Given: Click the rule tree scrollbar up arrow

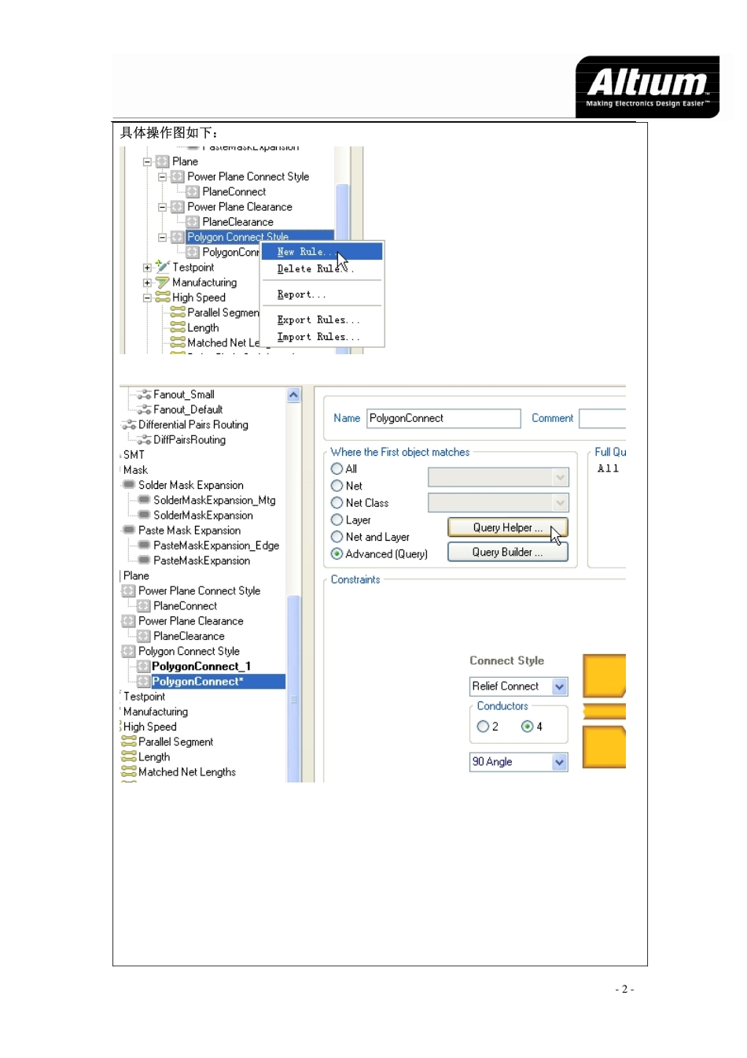Looking at the screenshot, I should click(293, 395).
